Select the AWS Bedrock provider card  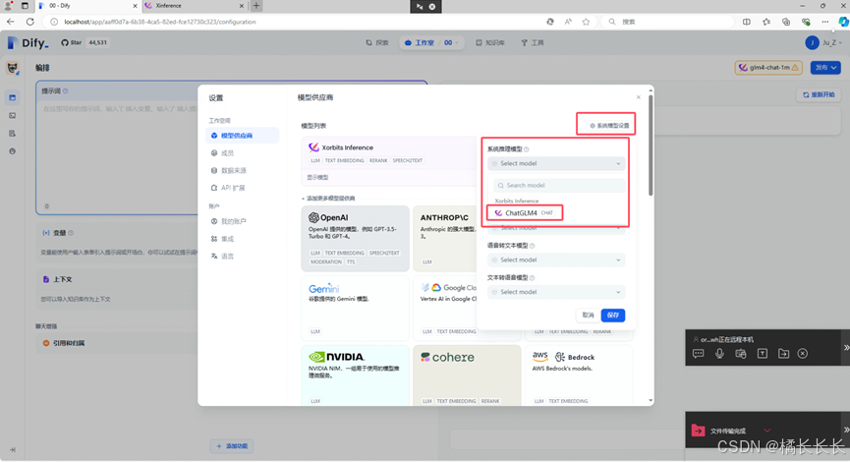[x=579, y=375]
